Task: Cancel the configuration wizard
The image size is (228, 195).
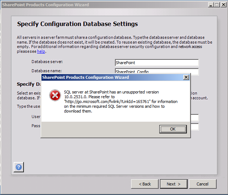Action: [202, 184]
